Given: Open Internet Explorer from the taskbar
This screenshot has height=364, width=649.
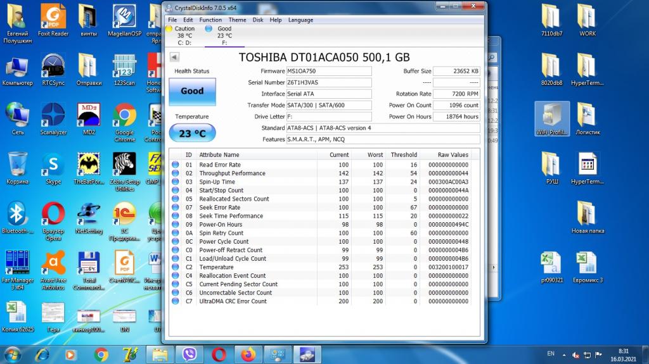Looking at the screenshot, I should pos(42,355).
